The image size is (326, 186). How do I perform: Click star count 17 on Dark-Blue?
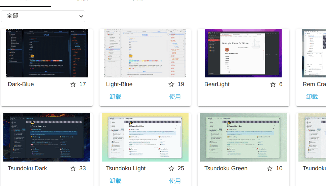click(83, 84)
